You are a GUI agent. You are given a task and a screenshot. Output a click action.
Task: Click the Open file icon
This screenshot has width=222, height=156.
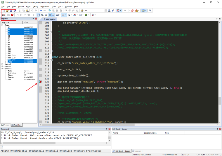pos(7,10)
